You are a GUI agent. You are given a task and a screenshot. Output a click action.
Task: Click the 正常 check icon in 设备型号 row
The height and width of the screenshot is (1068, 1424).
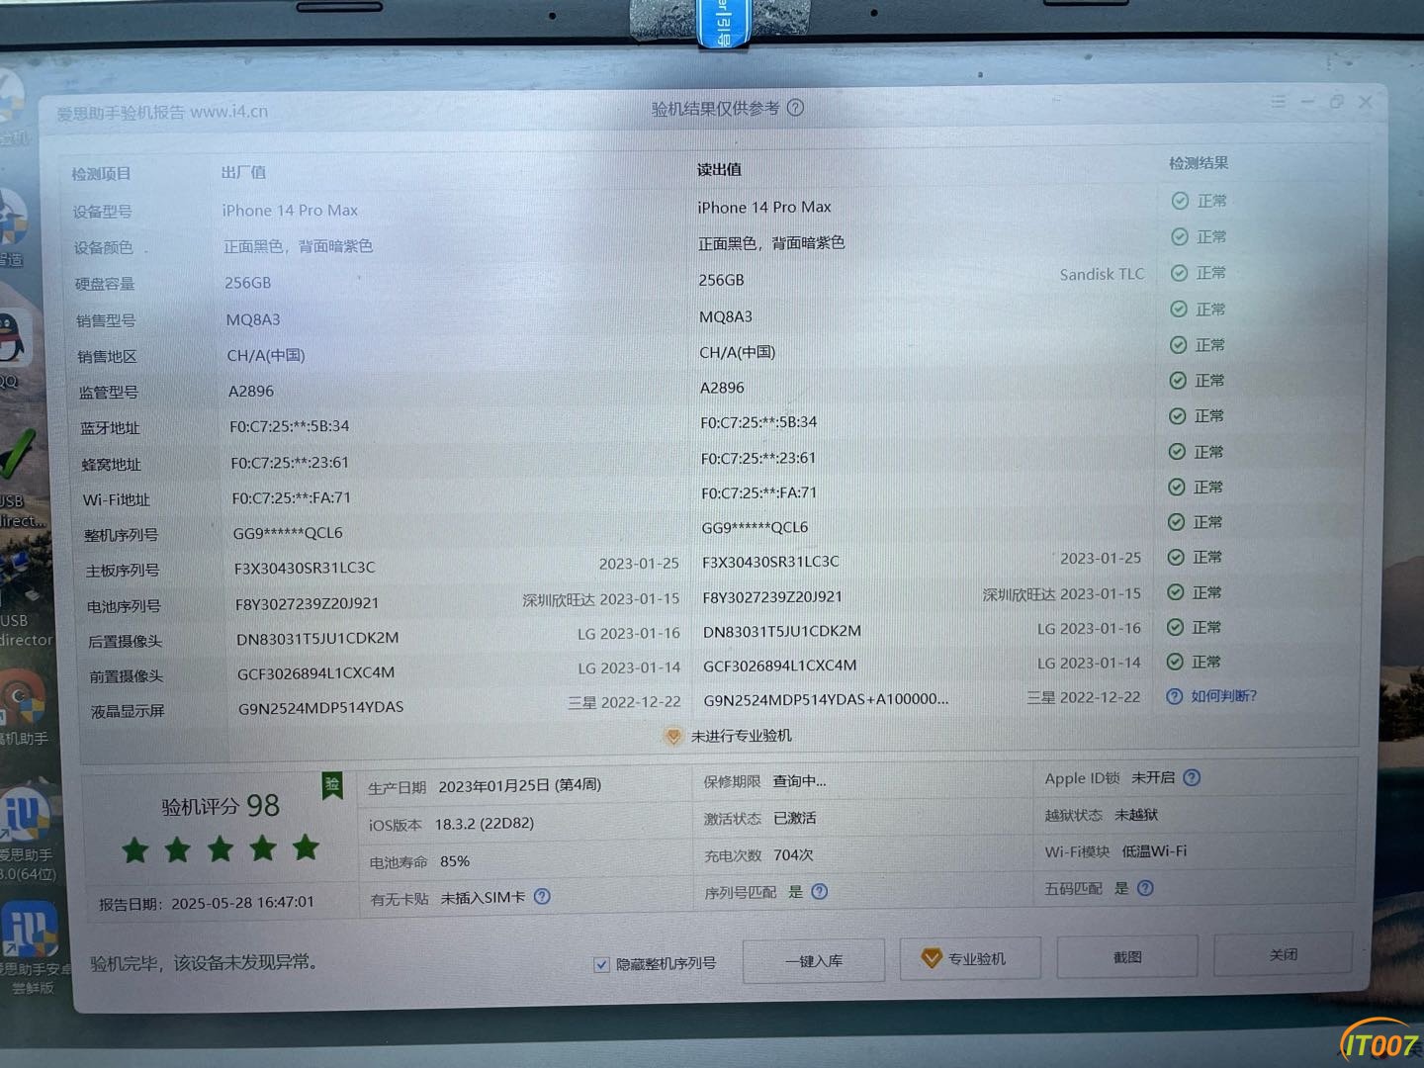1180,201
